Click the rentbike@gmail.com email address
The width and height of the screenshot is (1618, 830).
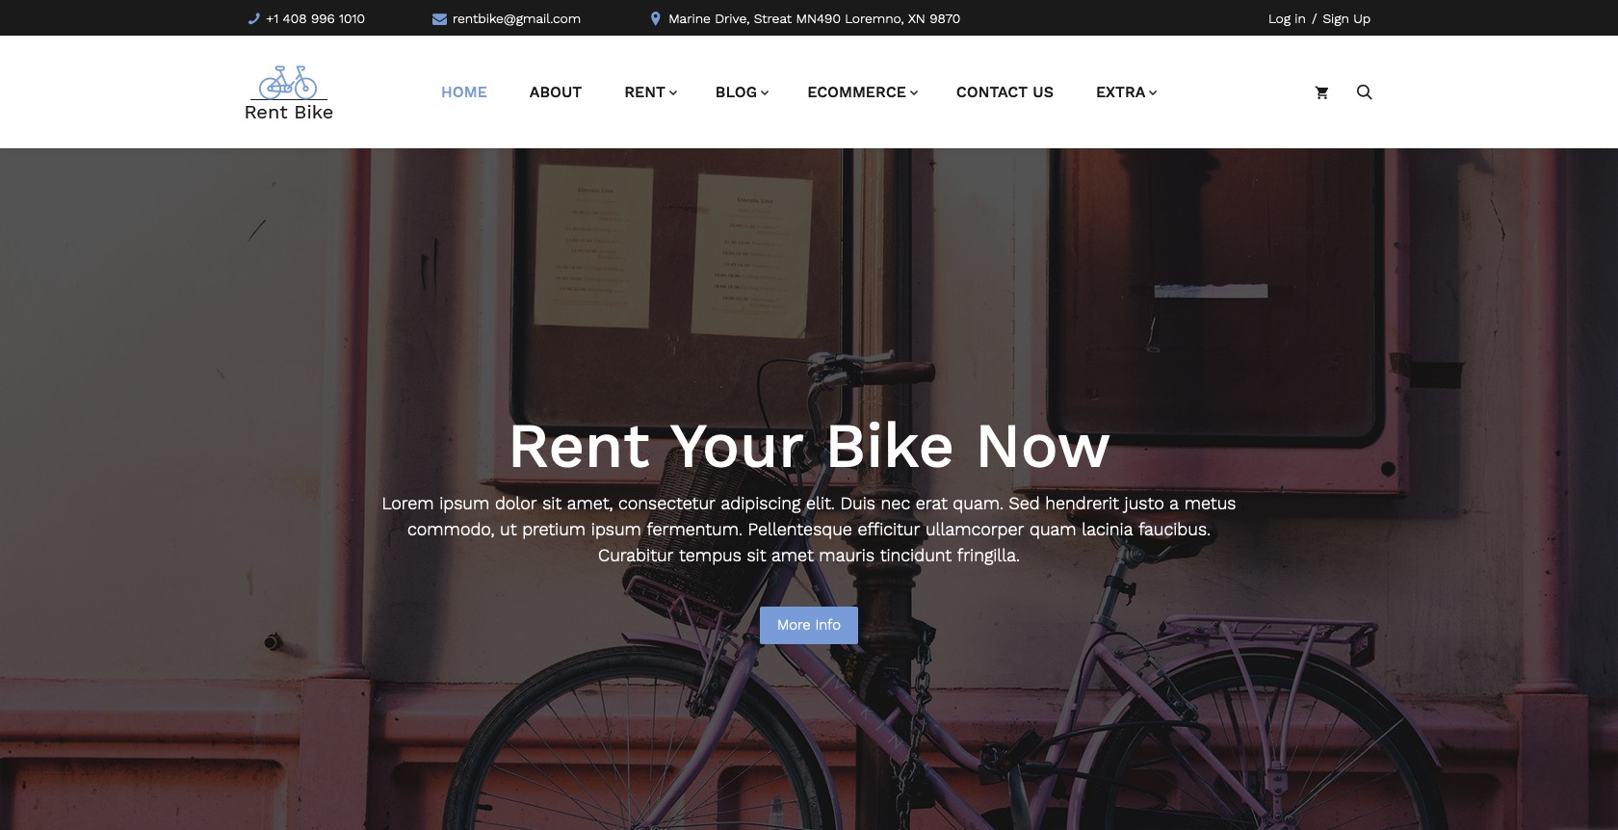pyautogui.click(x=516, y=18)
